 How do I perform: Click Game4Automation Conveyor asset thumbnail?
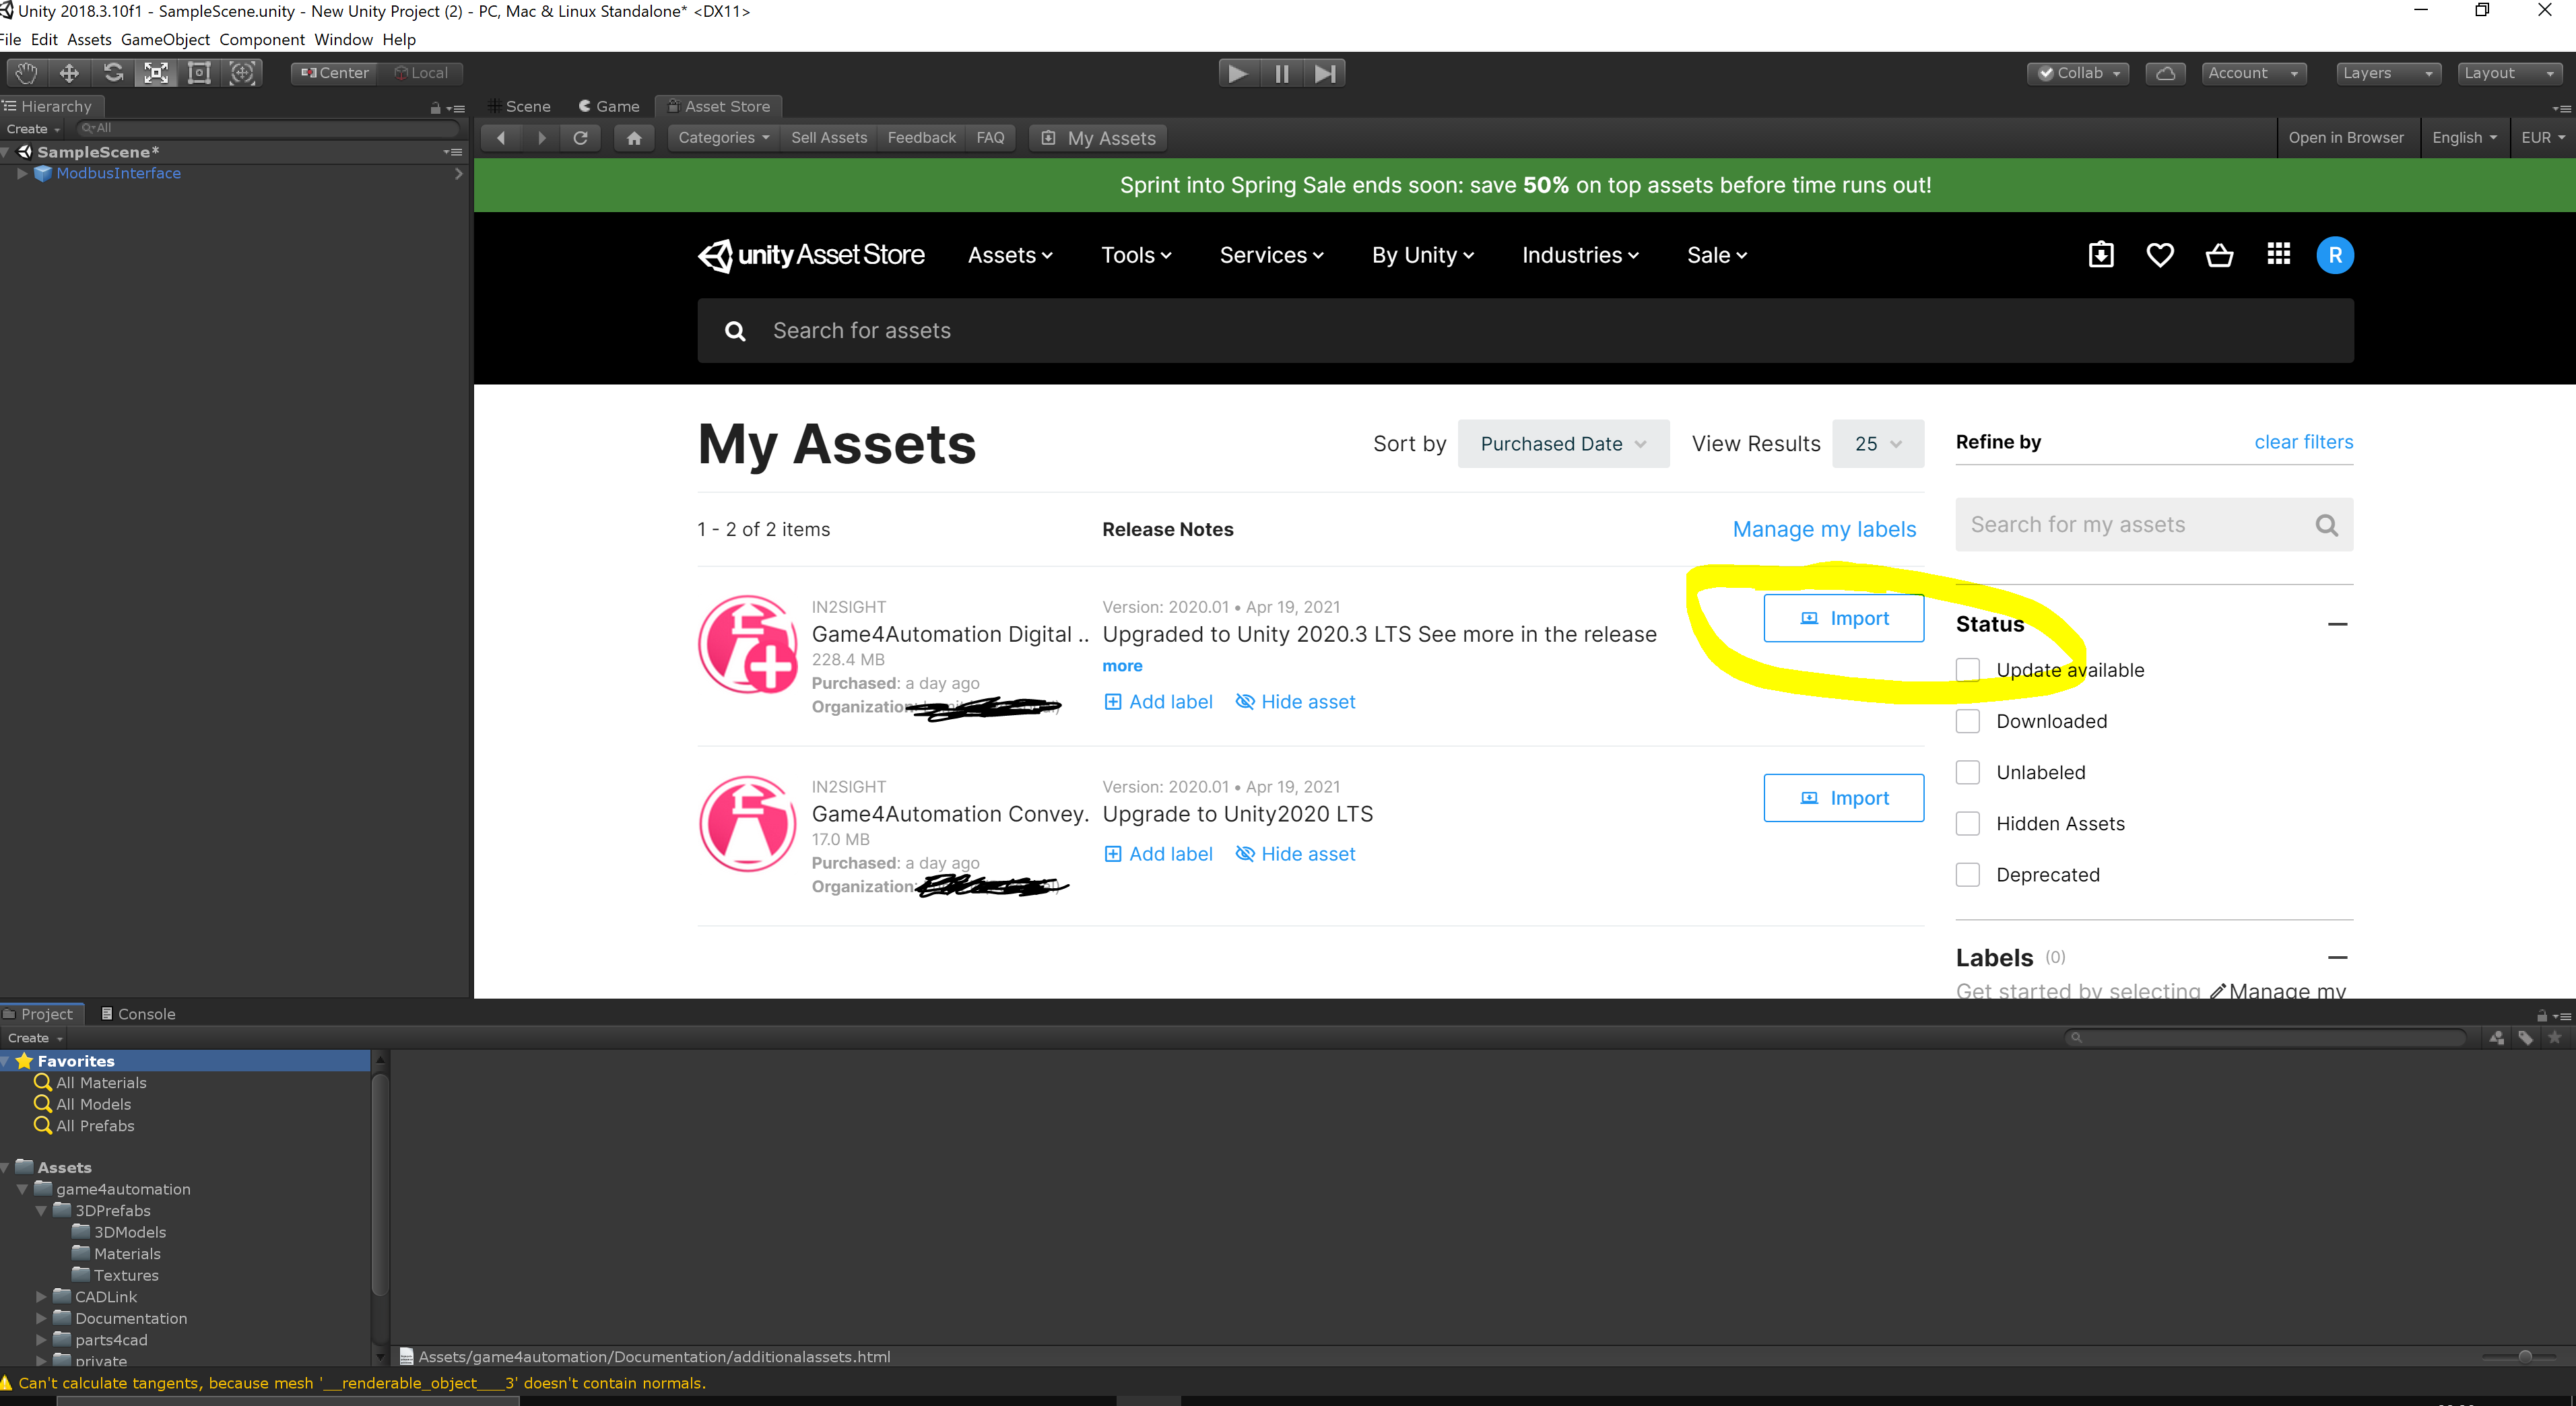pyautogui.click(x=748, y=824)
